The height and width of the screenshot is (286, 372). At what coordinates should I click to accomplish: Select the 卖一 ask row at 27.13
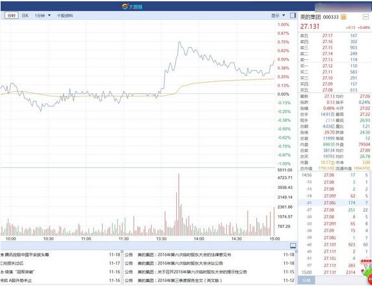pyautogui.click(x=334, y=59)
